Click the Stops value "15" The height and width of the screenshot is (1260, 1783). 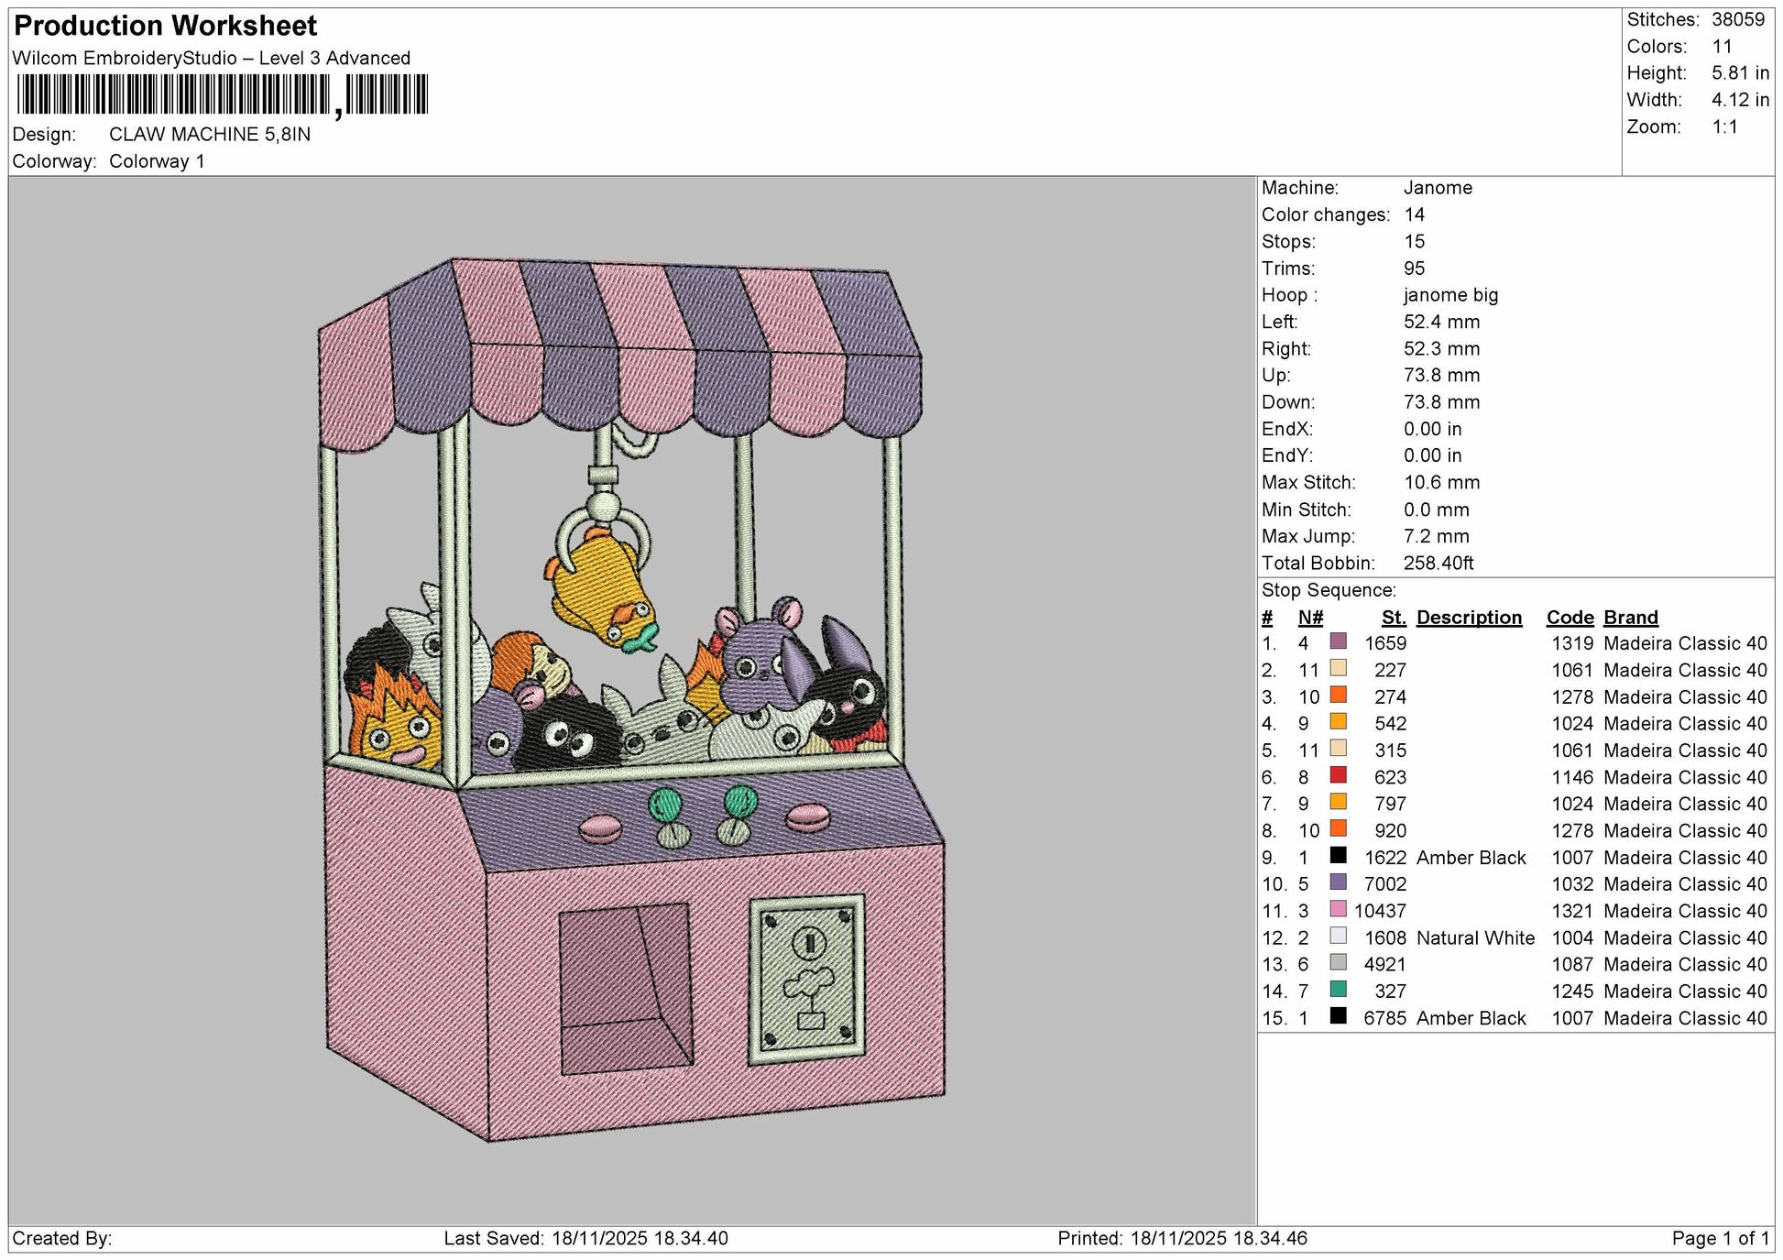point(1415,241)
